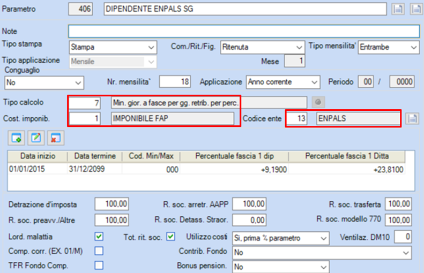424x273 pixels.
Task: Click the R. soc. preavv./Altre field
Action: [111, 220]
